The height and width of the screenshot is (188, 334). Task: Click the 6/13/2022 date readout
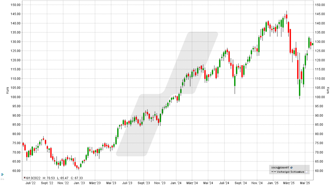(x=33, y=178)
